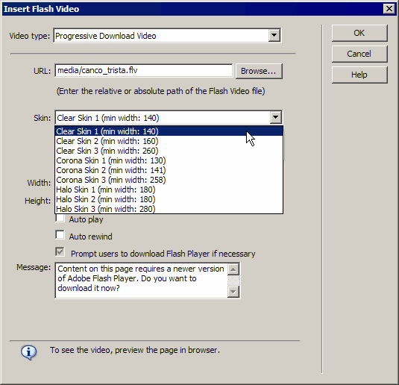Click the blue info balloon icon

coord(28,352)
